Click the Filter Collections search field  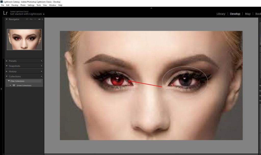(x=24, y=81)
